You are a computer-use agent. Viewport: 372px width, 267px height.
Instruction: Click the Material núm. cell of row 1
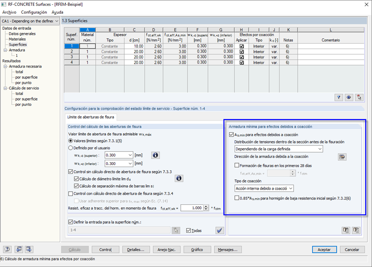(x=88, y=46)
